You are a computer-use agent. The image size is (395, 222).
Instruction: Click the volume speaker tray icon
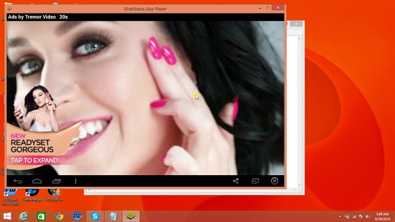(368, 216)
